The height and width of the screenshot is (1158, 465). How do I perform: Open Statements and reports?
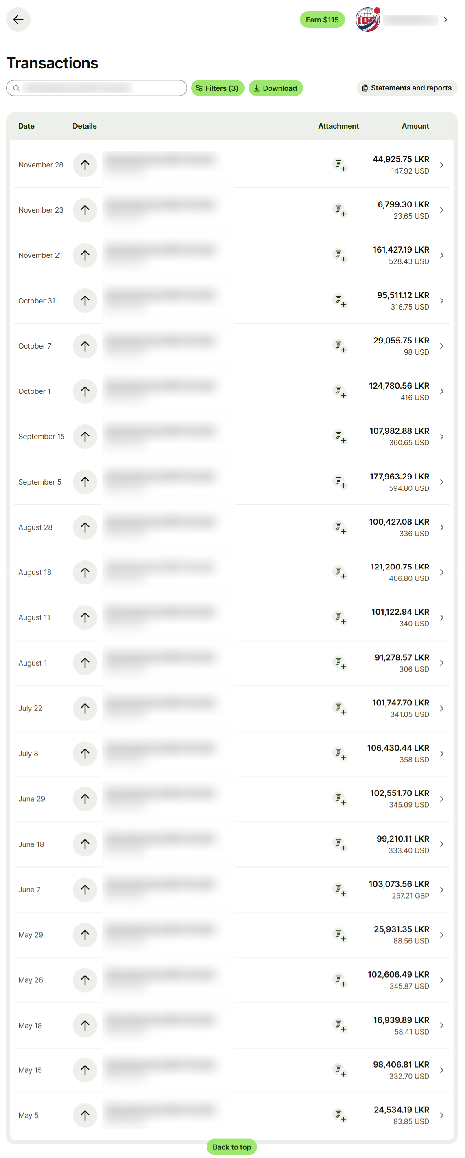point(407,88)
